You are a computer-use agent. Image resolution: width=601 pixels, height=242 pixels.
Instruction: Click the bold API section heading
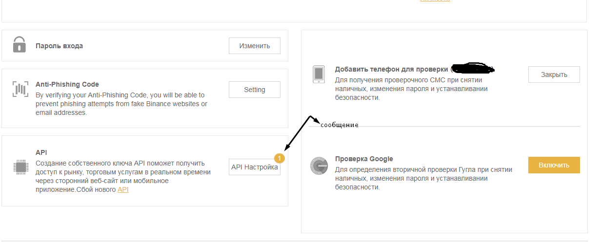[x=41, y=152]
